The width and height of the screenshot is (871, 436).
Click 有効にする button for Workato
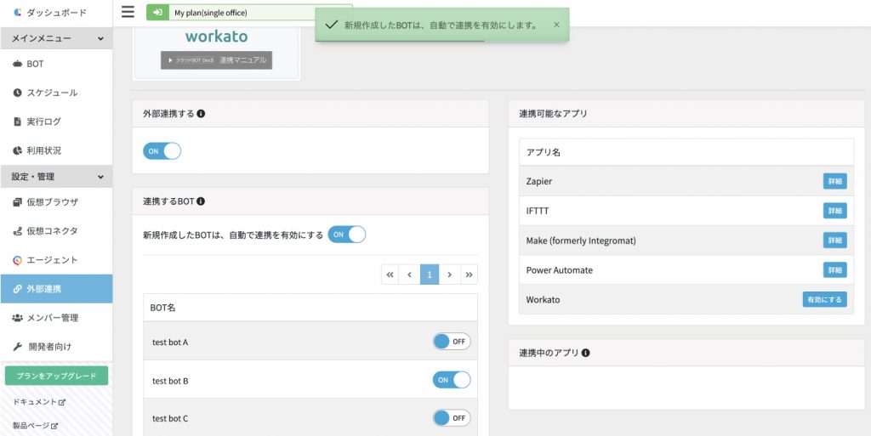(x=824, y=299)
